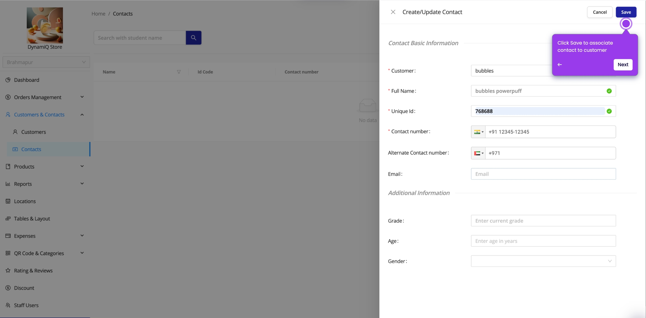The width and height of the screenshot is (646, 318).
Task: Click the Home breadcrumb link
Action: click(98, 13)
